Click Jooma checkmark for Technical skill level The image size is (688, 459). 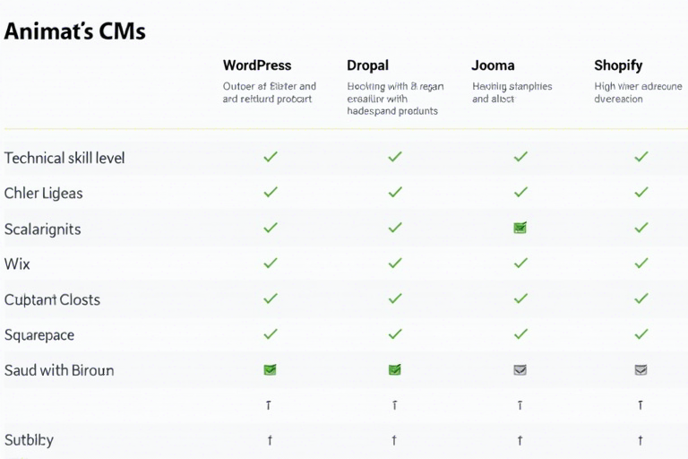point(520,157)
